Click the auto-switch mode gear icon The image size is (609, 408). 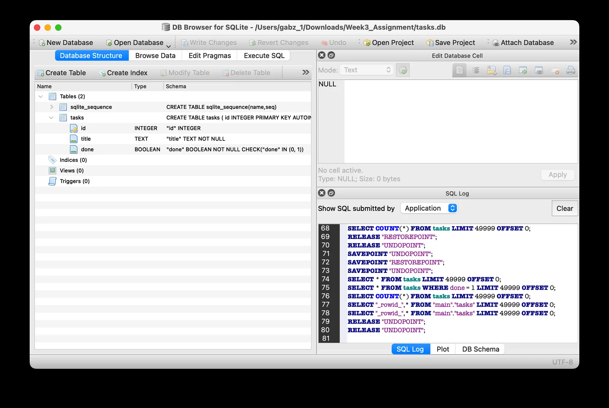pos(403,70)
